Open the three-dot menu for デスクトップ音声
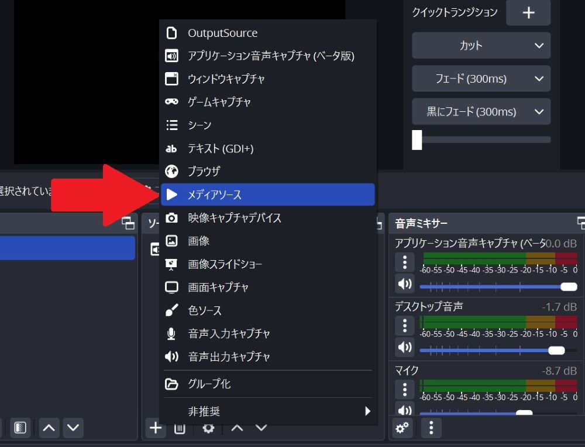Viewport: 585px width, 447px height. 405,326
